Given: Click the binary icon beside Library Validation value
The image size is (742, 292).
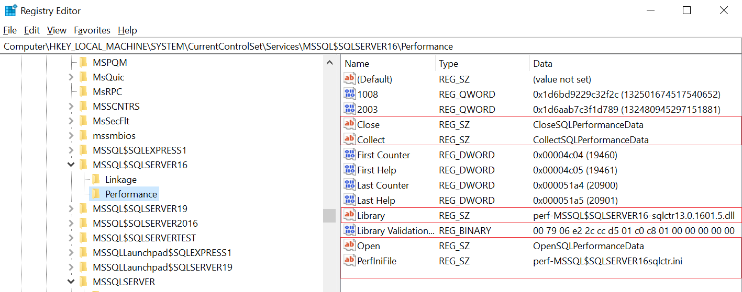Looking at the screenshot, I should click(x=349, y=230).
